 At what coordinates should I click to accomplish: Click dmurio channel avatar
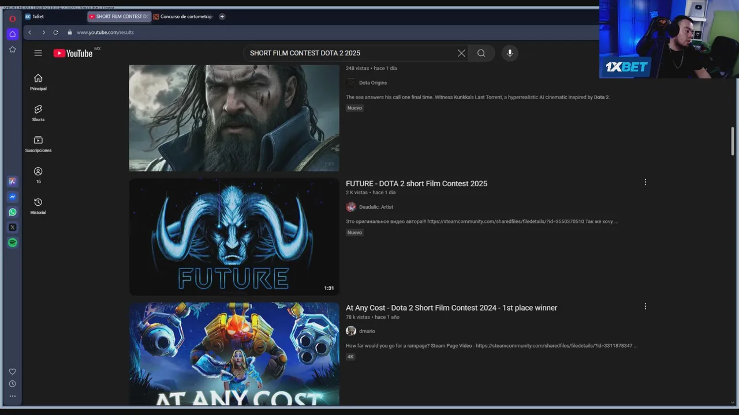(x=351, y=331)
